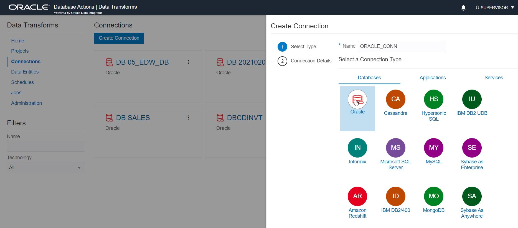Open Jobs in the sidebar
Viewport: 518px width, 228px height.
tap(16, 93)
